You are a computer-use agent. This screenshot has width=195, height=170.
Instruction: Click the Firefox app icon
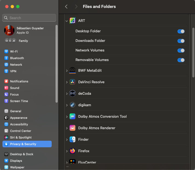click(x=72, y=151)
